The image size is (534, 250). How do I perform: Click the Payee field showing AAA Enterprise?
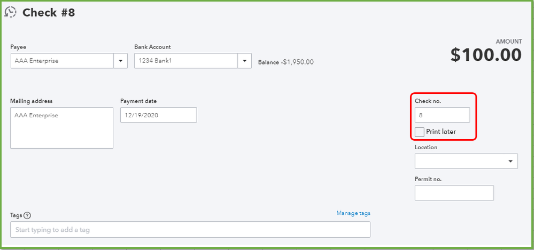click(x=61, y=61)
